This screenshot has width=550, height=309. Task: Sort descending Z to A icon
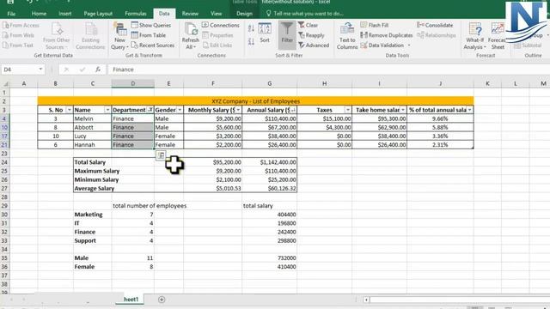pyautogui.click(x=251, y=42)
